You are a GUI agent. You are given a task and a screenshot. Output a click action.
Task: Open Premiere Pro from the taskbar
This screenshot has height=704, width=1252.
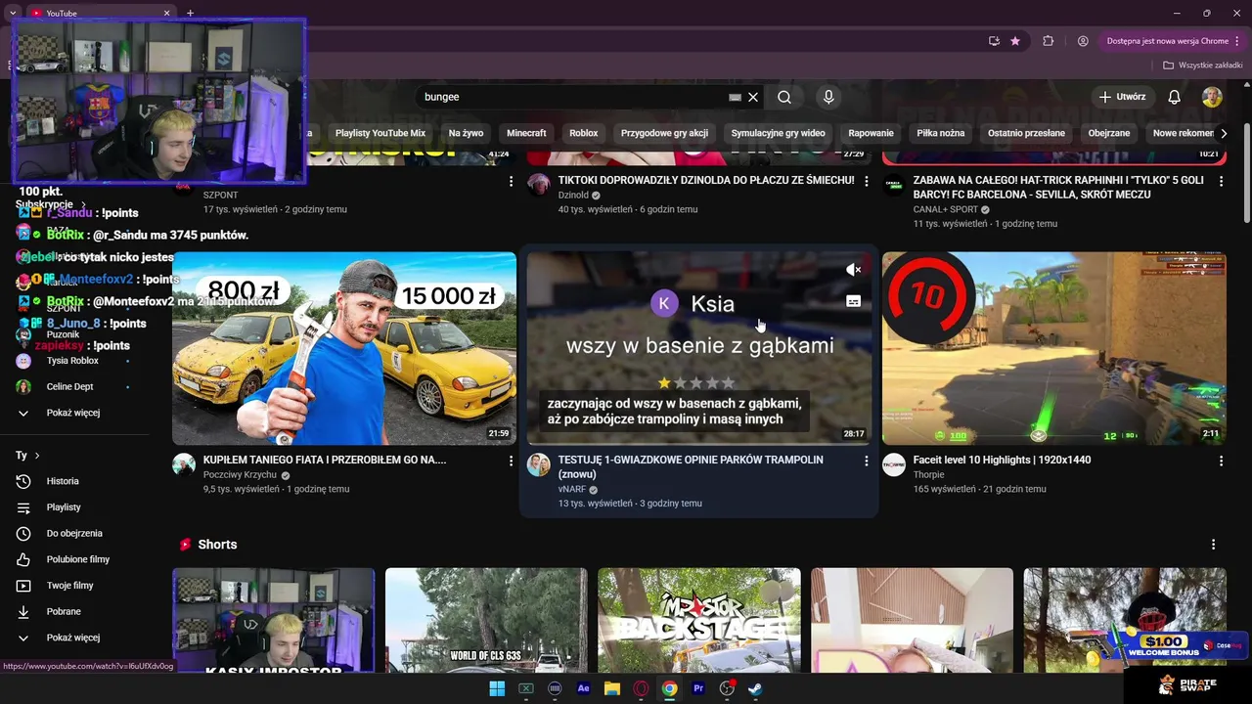(698, 688)
